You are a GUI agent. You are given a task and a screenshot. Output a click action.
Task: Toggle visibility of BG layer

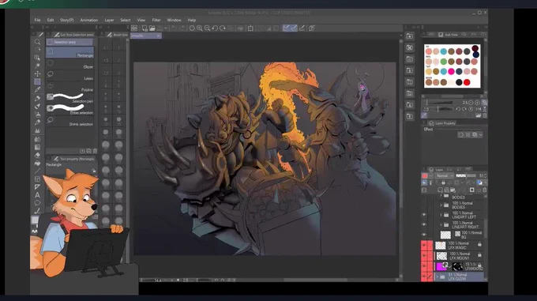coord(424,235)
